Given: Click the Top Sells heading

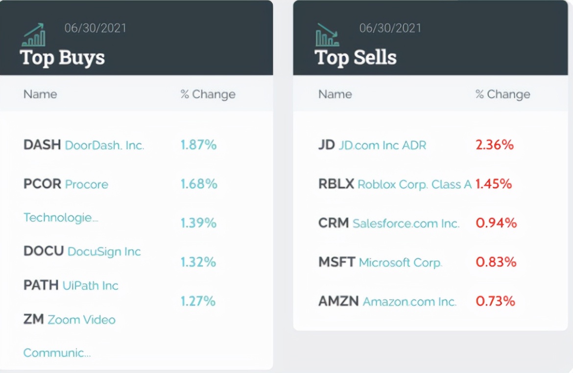Looking at the screenshot, I should click(x=356, y=57).
